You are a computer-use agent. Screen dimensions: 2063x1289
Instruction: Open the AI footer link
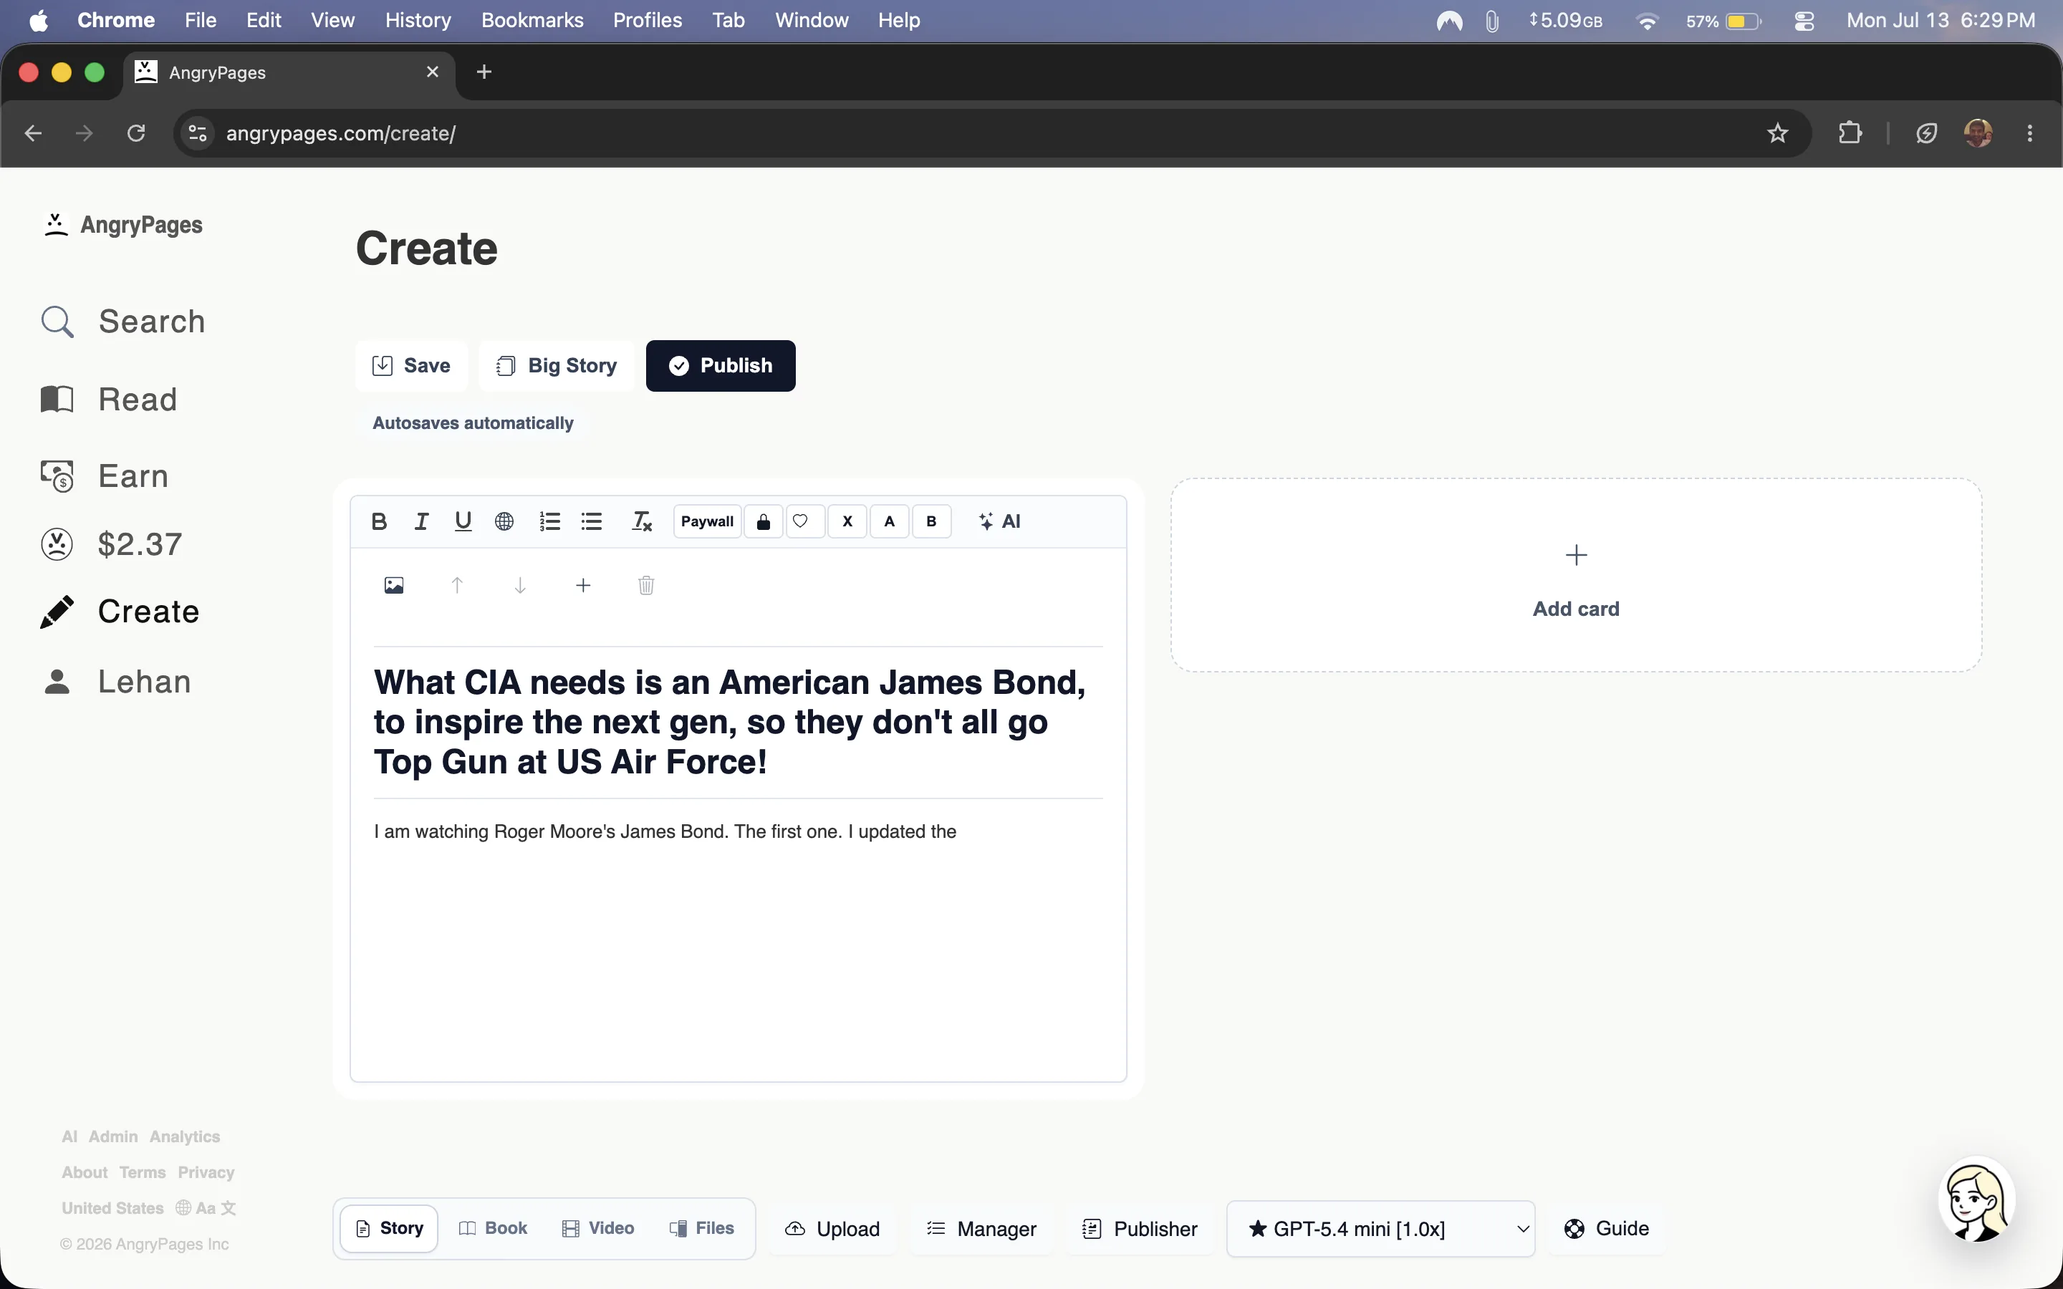click(x=69, y=1136)
